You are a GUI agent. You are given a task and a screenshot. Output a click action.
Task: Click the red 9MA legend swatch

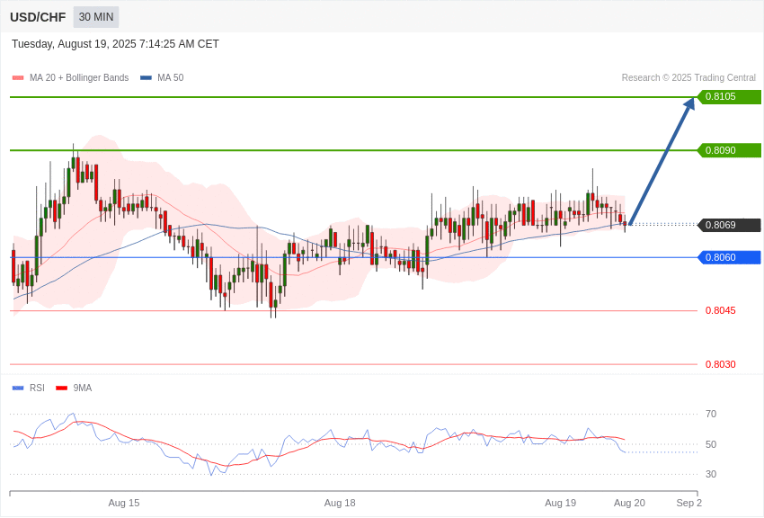tap(62, 388)
